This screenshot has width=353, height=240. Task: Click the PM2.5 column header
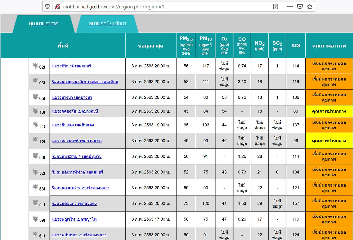click(x=186, y=45)
